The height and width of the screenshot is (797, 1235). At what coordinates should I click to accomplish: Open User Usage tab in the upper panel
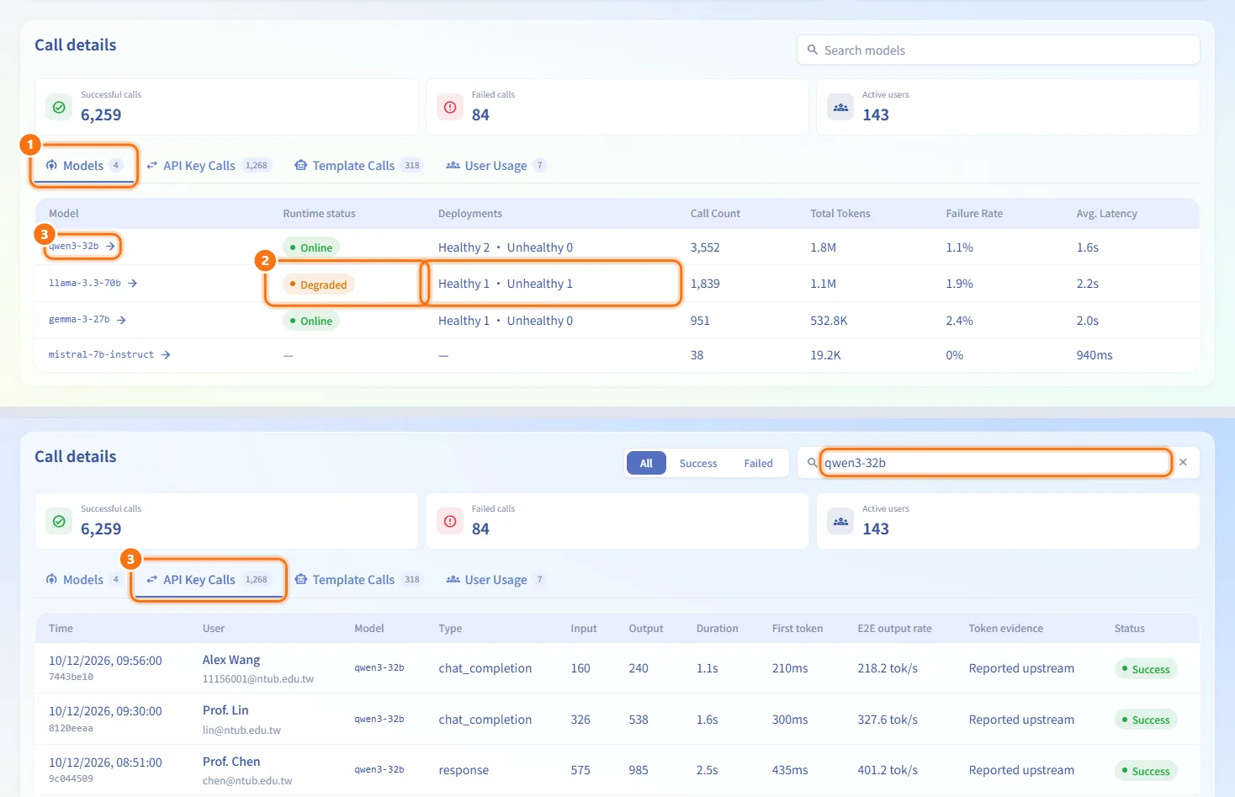496,166
